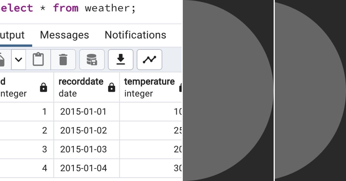Click the partially visible copy icon
The width and height of the screenshot is (346, 181).
pyautogui.click(x=2, y=60)
